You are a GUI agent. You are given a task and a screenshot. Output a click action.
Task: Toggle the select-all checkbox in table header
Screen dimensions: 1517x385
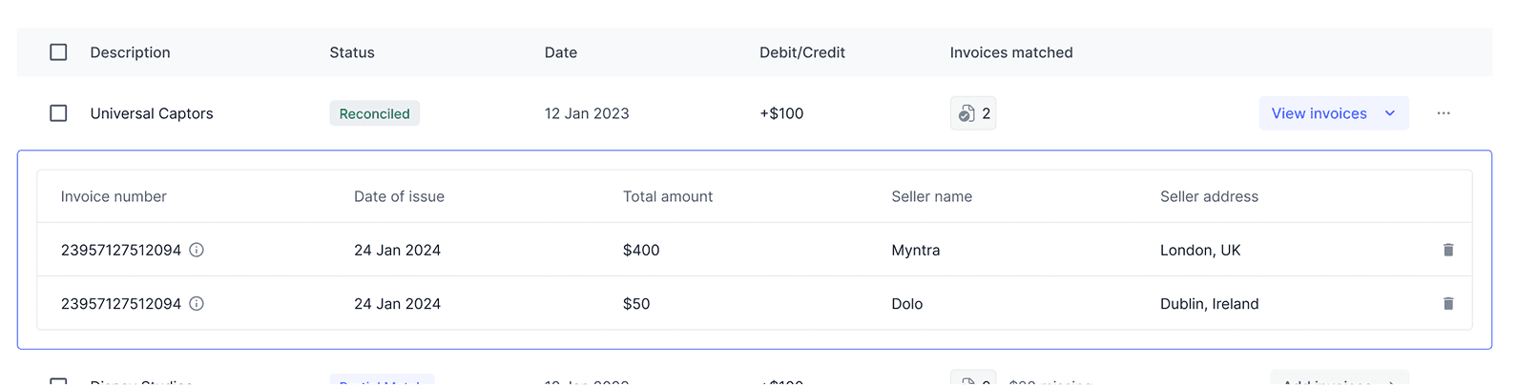coord(58,52)
